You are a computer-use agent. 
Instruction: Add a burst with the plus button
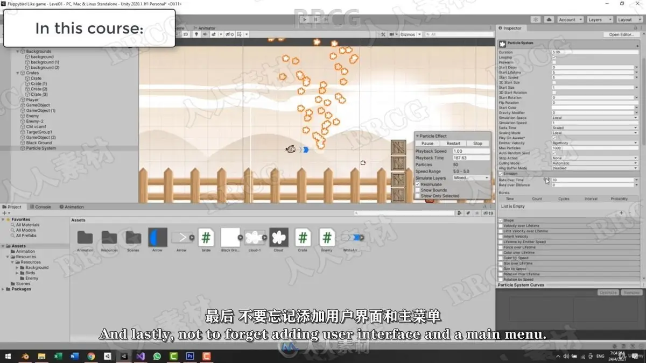point(621,213)
